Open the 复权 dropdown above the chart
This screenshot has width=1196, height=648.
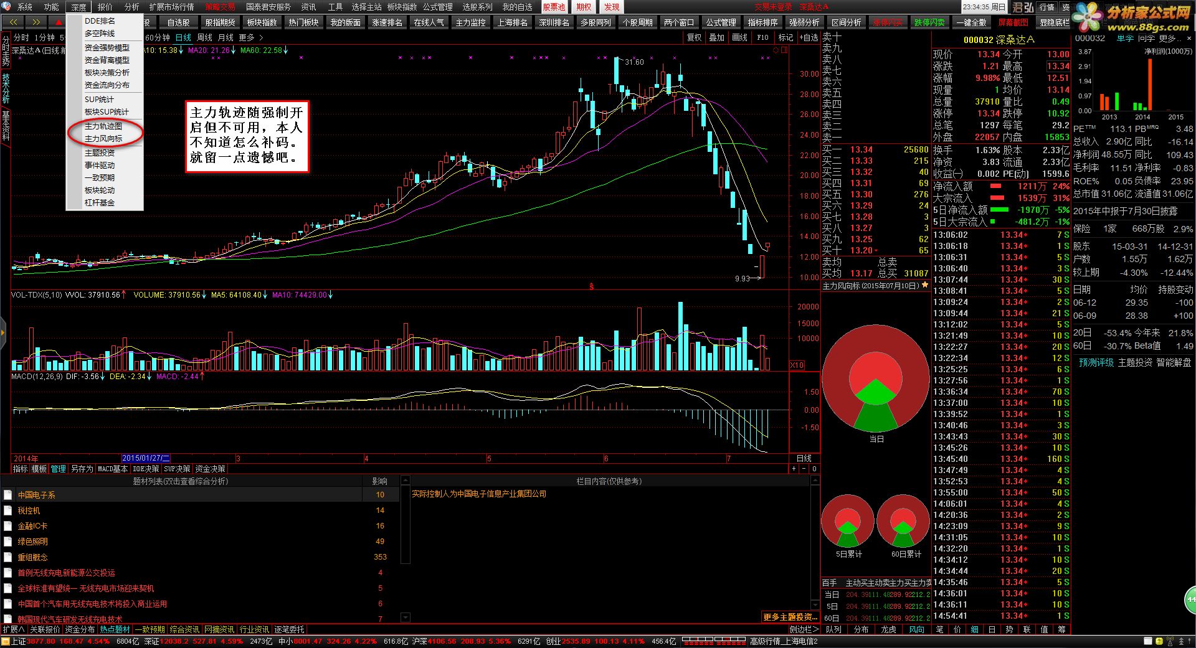pyautogui.click(x=694, y=37)
